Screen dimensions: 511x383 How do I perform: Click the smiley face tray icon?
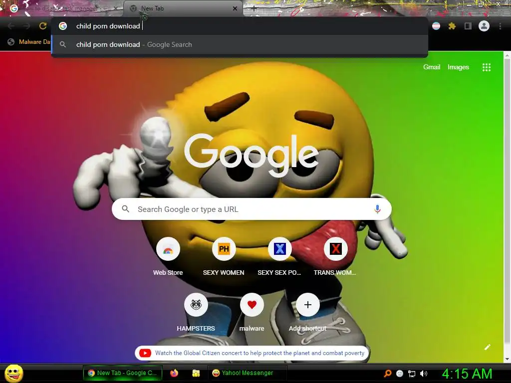pos(400,374)
